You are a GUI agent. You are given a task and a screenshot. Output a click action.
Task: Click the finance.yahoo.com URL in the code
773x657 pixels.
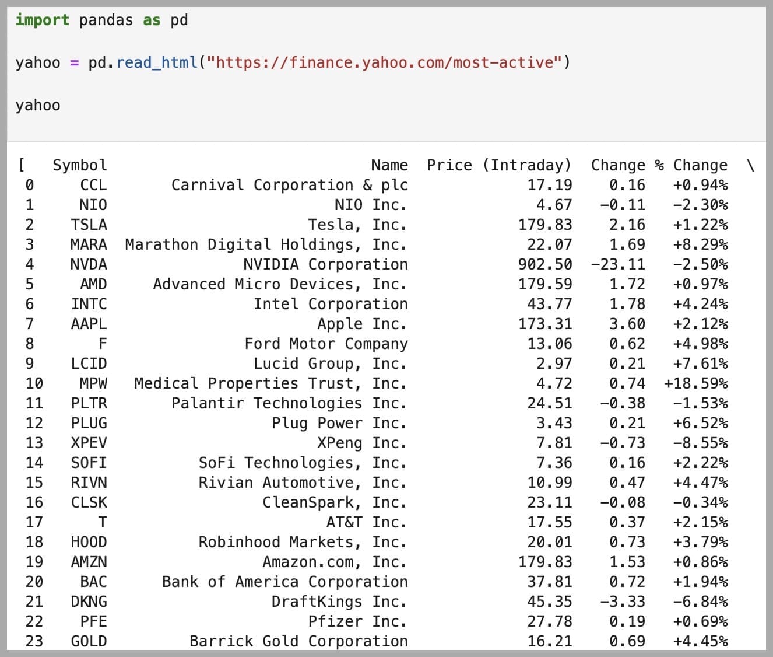tap(385, 62)
